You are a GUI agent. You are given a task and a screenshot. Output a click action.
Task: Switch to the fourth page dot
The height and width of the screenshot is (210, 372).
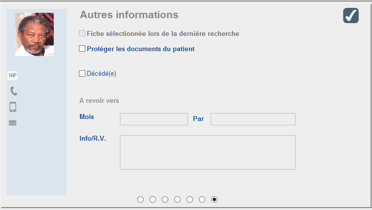point(178,199)
